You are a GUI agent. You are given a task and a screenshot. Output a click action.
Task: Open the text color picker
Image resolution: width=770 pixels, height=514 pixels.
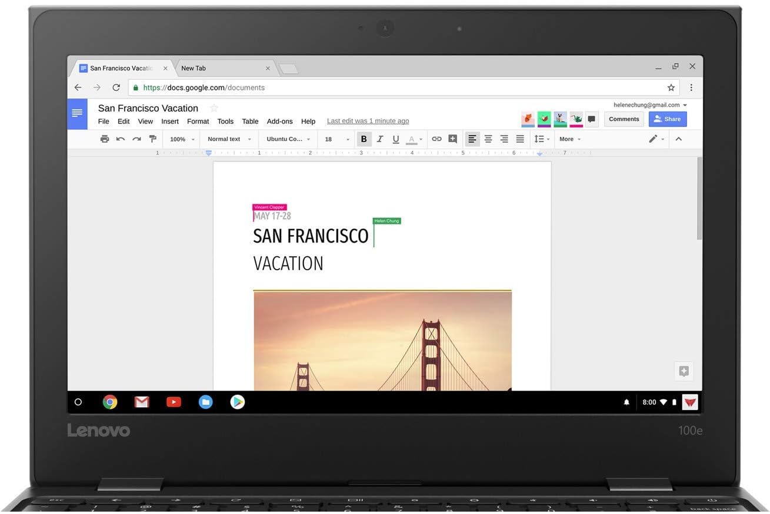(x=414, y=139)
